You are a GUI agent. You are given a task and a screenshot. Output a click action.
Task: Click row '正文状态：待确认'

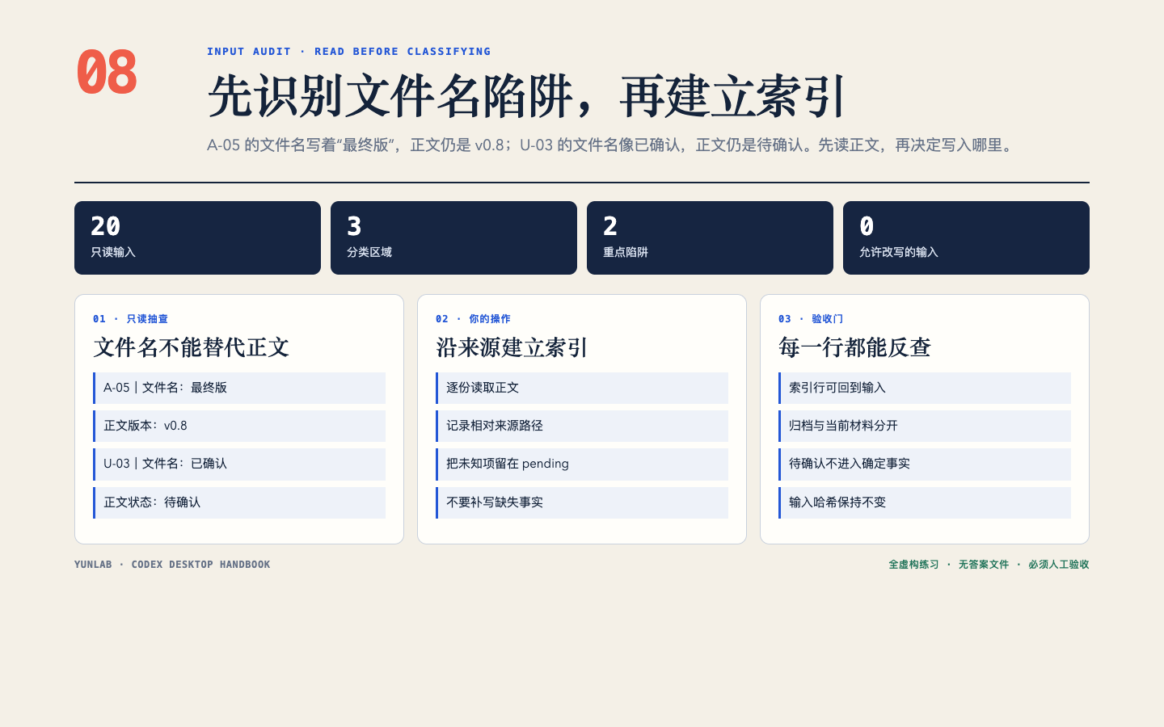coord(239,502)
